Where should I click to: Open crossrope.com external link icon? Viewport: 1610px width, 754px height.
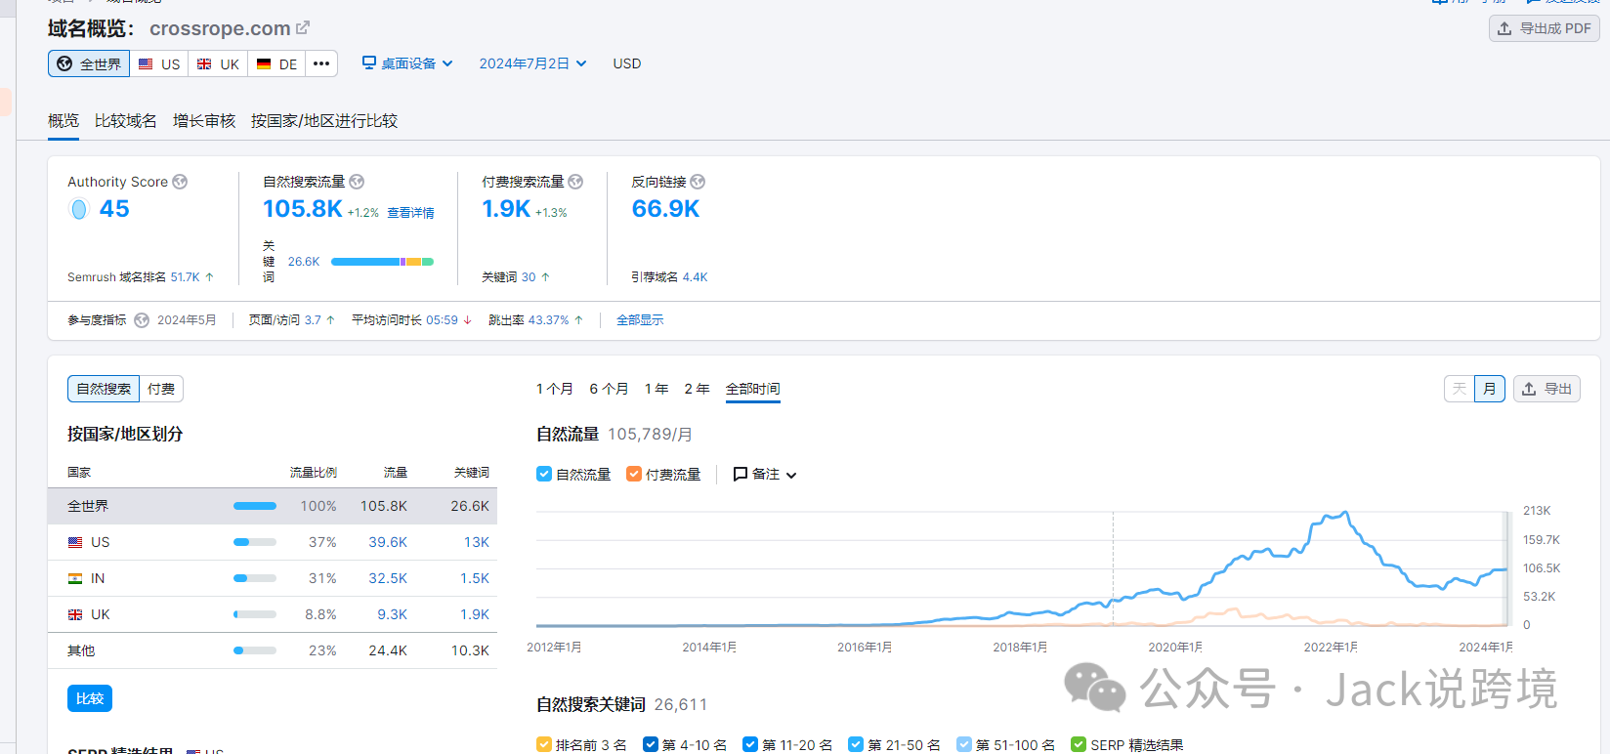click(303, 28)
